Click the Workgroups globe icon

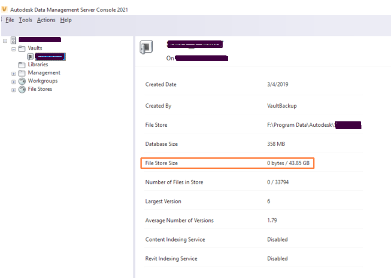(22, 81)
